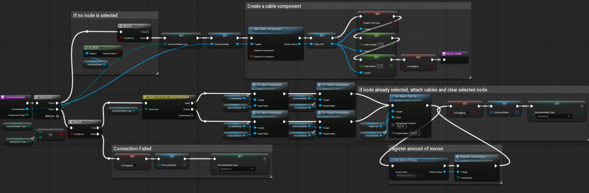Click the Set Attach End To function icon
Viewport: 589px width, 193px height.
point(392,96)
